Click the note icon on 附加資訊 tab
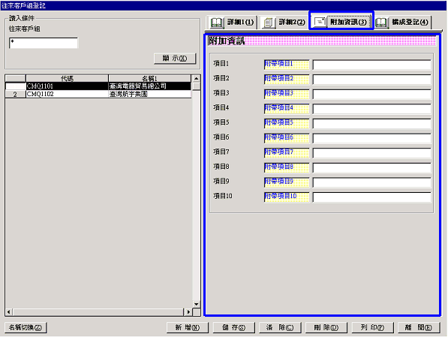The width and height of the screenshot is (448, 337). point(320,22)
